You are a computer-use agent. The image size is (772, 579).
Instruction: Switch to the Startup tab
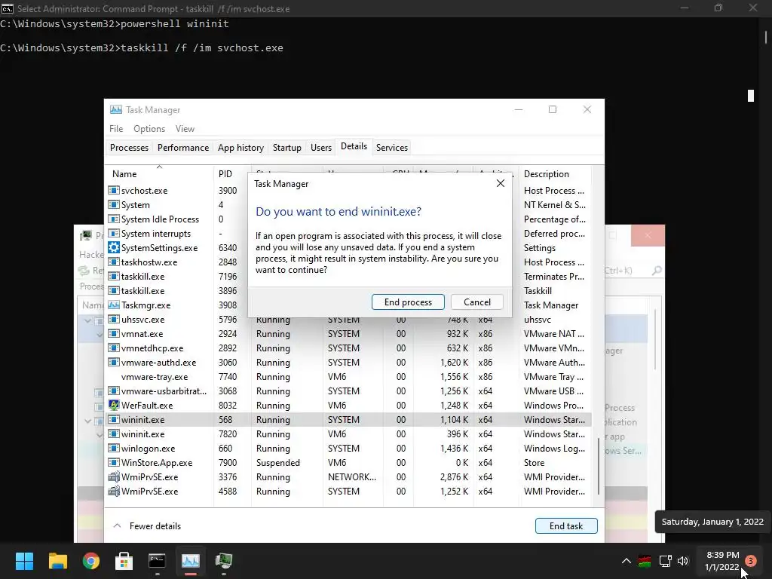[287, 147]
